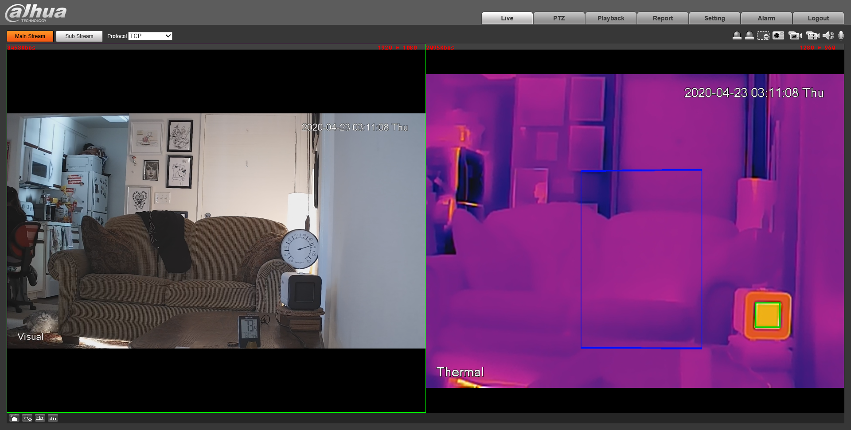Screen dimensions: 851x430
Task: Go to the Playback tab
Action: point(611,18)
